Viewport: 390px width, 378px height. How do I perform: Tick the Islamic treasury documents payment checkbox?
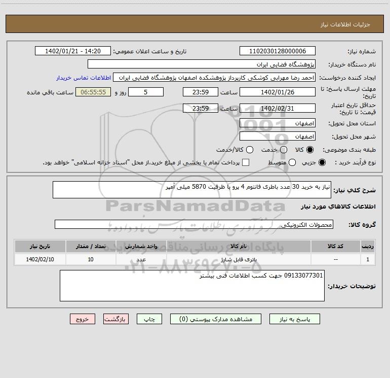(246, 162)
